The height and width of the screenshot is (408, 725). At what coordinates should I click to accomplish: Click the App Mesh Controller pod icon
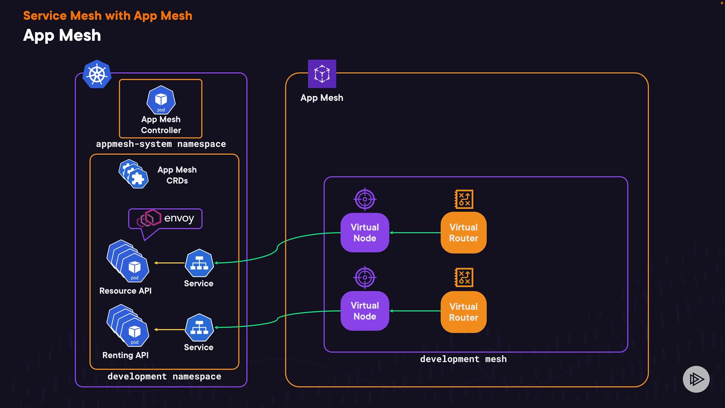[161, 100]
